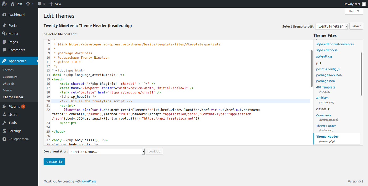Click the user avatar next to Howdy
This screenshot has width=368, height=186.
(x=364, y=4)
